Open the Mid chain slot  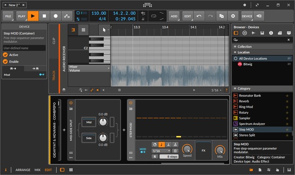(89, 122)
